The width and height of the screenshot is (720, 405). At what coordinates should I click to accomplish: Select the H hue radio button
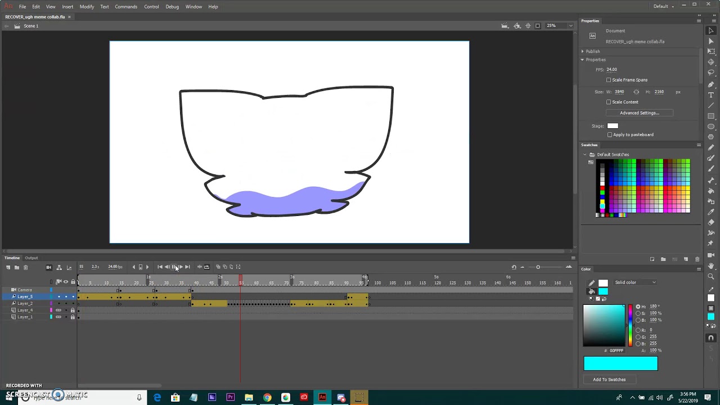638,307
